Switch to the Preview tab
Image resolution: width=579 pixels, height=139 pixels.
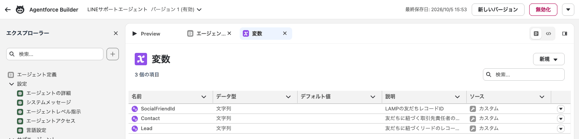coord(146,34)
